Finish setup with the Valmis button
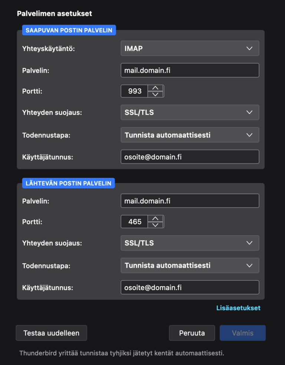This screenshot has height=365, width=285. click(243, 333)
